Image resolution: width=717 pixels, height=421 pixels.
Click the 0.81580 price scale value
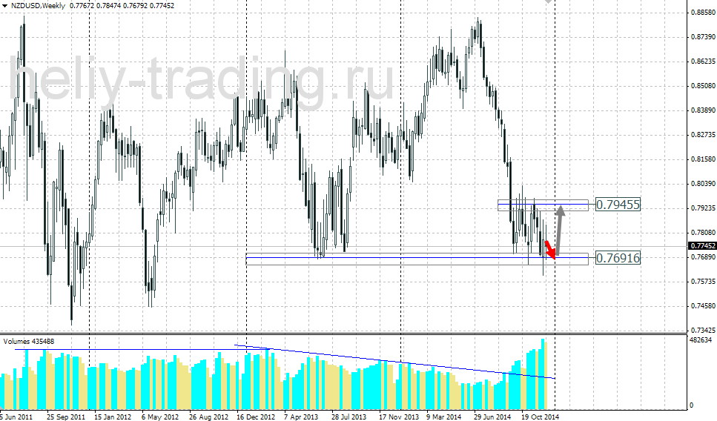click(x=704, y=159)
